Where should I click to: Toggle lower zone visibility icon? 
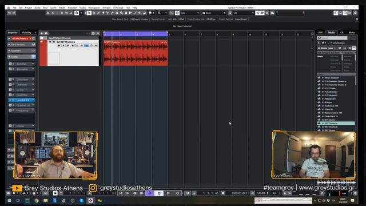(x=341, y=13)
